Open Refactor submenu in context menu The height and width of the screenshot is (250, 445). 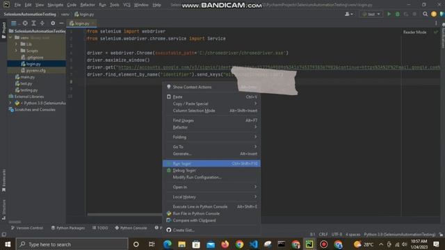tap(211, 127)
